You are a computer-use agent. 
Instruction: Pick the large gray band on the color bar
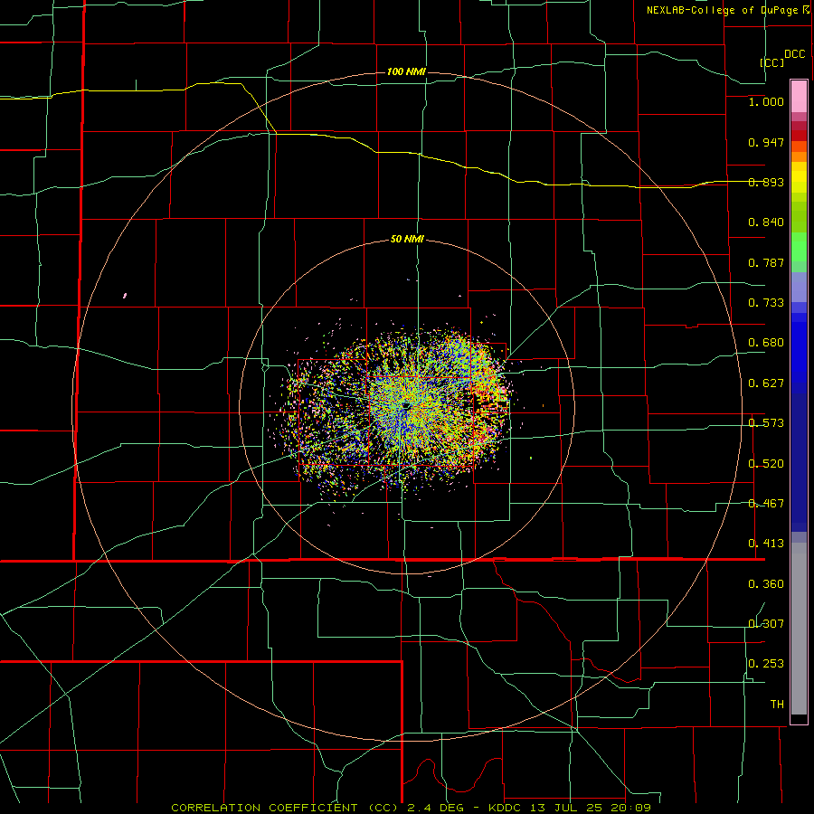pos(799,629)
